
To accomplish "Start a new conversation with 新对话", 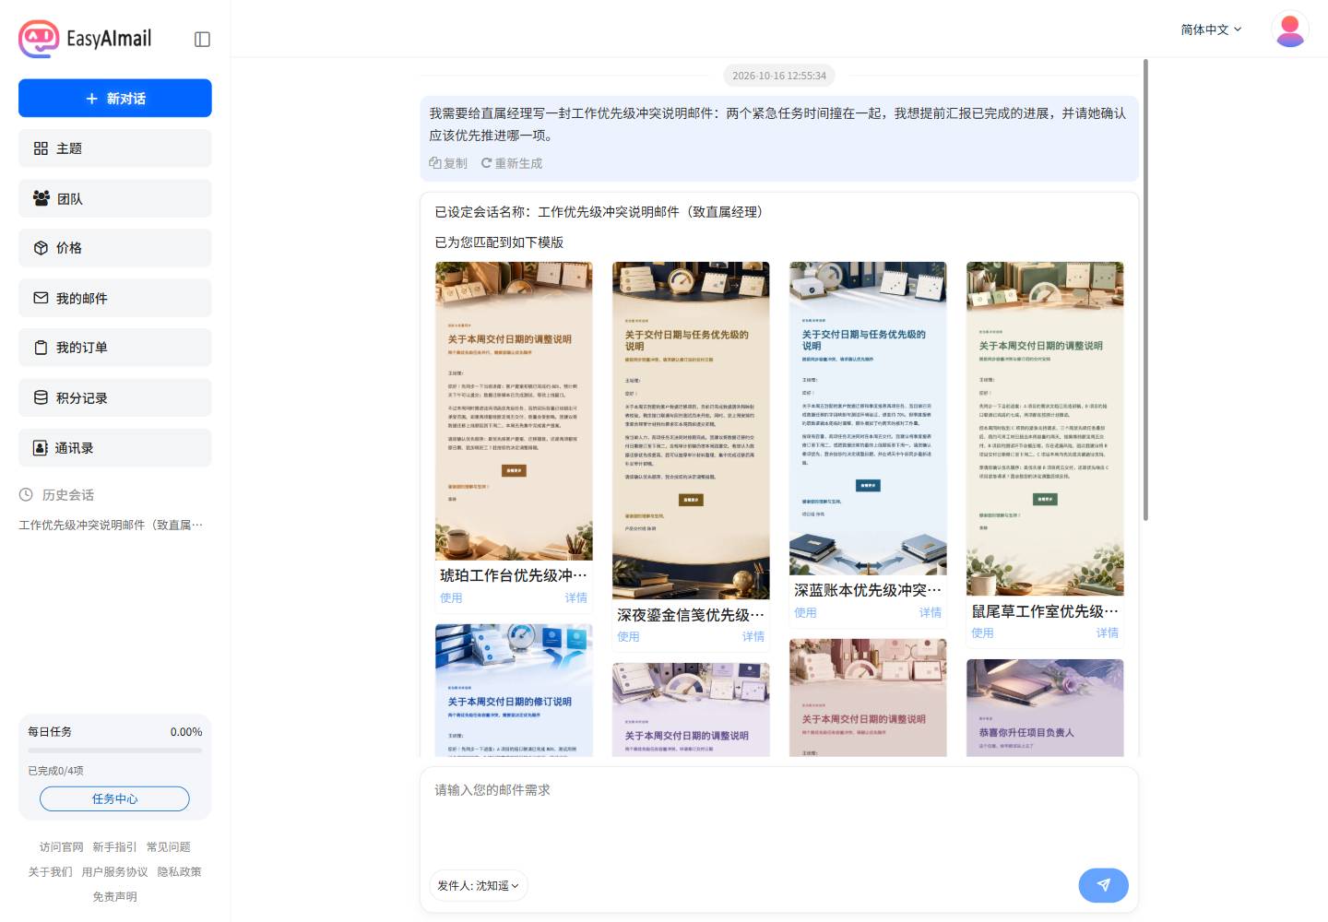I will point(115,99).
